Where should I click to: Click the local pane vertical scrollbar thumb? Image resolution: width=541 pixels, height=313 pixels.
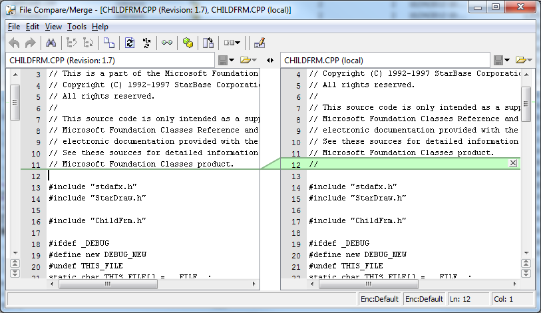[x=526, y=104]
